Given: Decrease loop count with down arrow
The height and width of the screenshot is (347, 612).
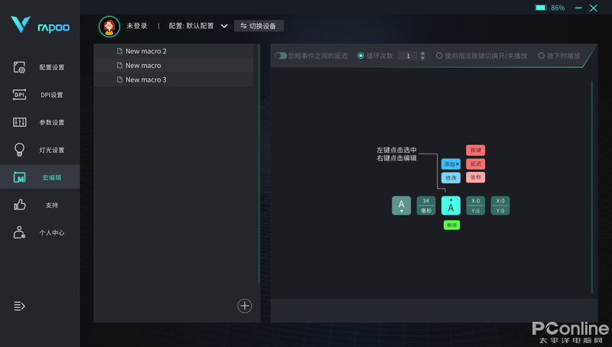Looking at the screenshot, I should [x=423, y=58].
